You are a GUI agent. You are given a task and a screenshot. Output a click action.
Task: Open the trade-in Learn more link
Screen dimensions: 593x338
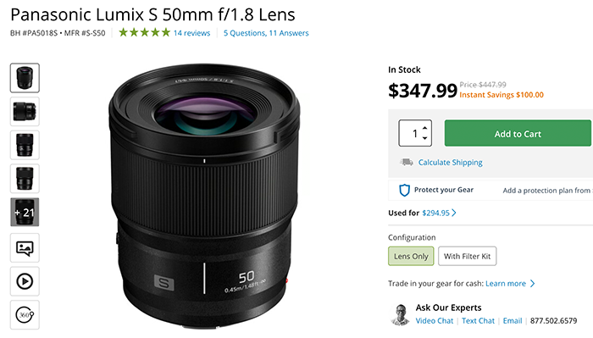[506, 284]
